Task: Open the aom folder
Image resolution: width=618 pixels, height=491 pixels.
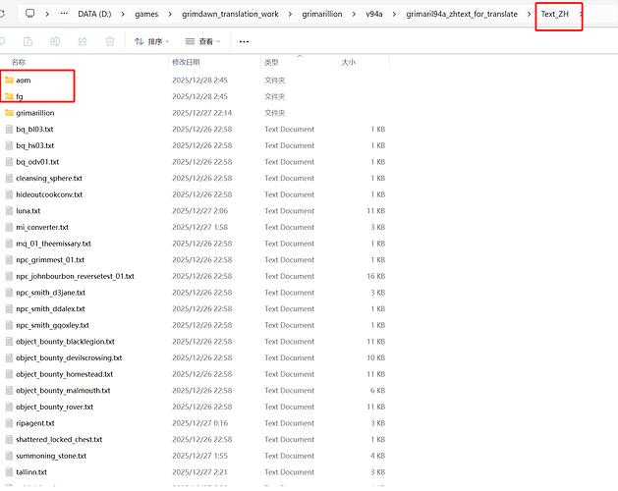Action: (24, 80)
